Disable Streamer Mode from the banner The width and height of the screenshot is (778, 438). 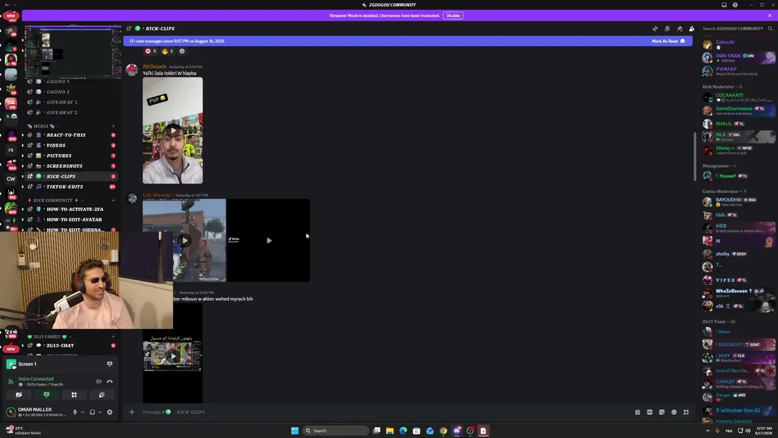tap(453, 15)
